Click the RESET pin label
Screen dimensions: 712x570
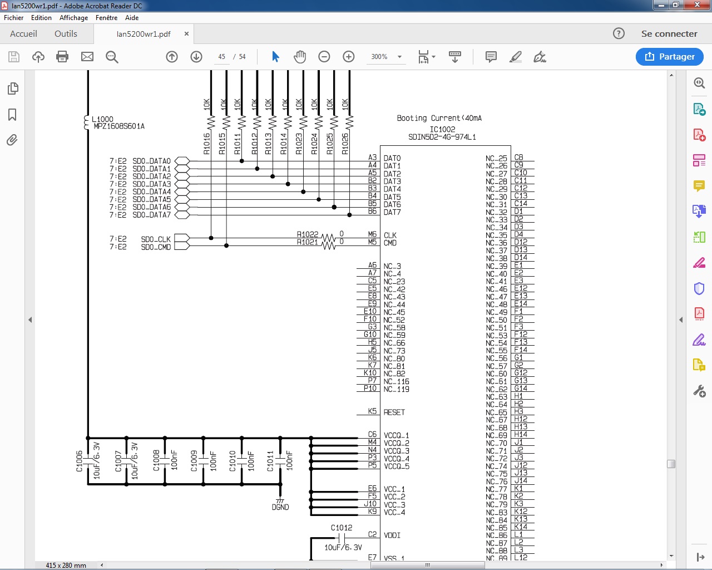pyautogui.click(x=394, y=412)
